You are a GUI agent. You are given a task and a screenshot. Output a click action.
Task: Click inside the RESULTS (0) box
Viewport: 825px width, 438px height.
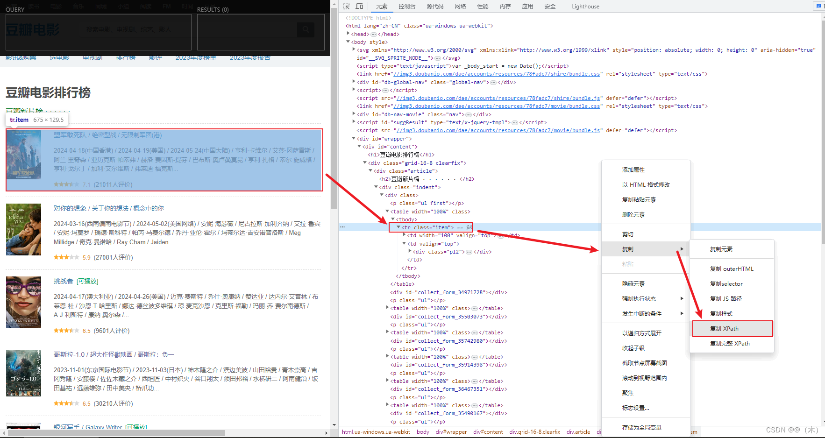click(261, 32)
